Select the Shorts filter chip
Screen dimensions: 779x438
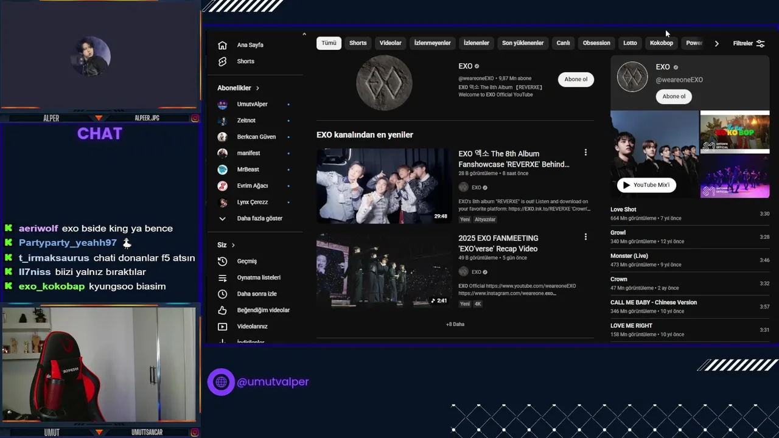point(358,43)
